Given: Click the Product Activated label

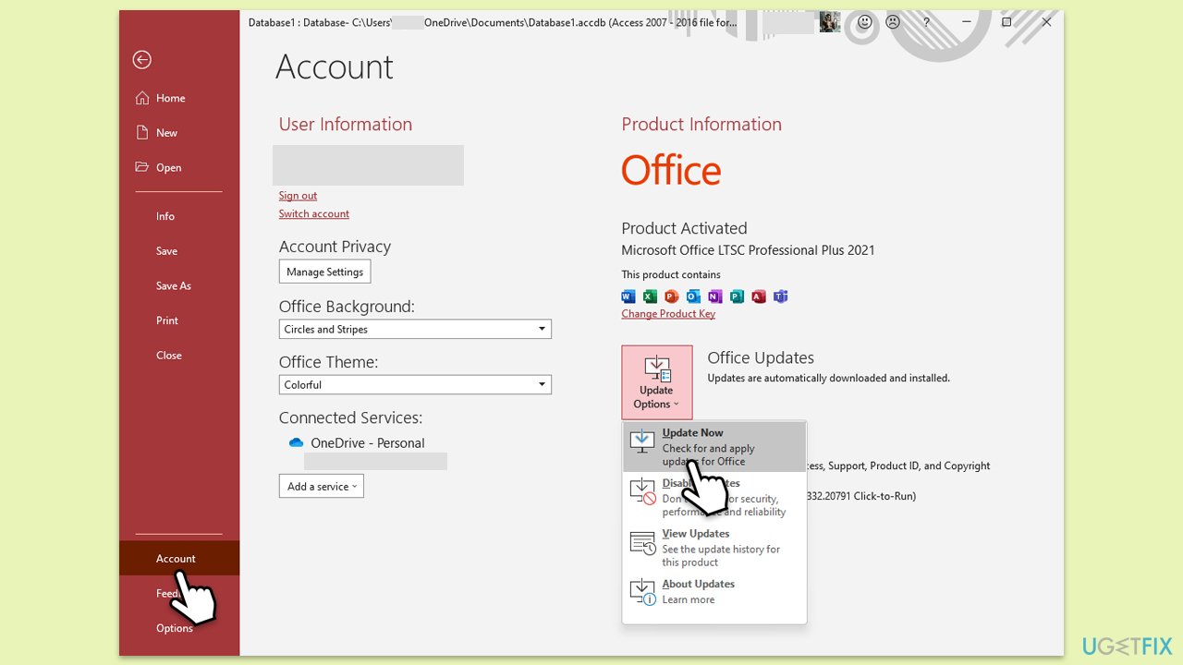Looking at the screenshot, I should (x=684, y=228).
